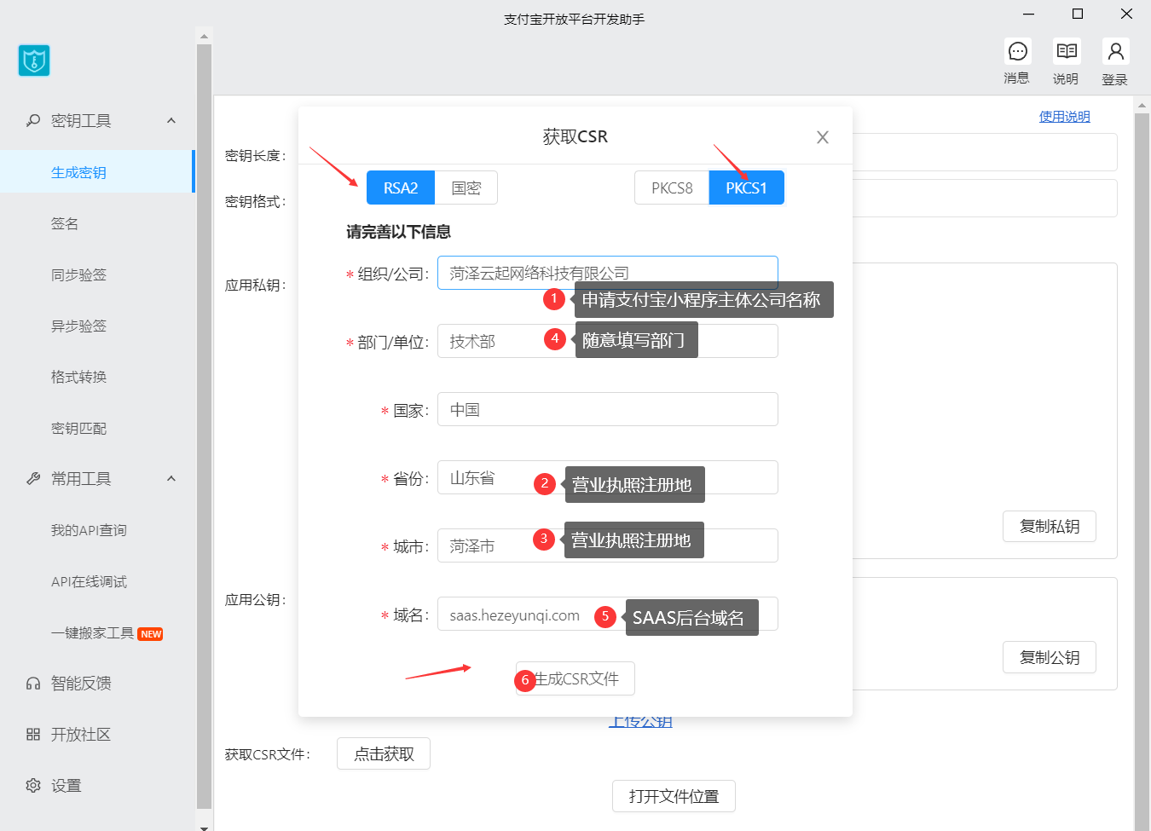The height and width of the screenshot is (831, 1151).
Task: Maximize the application window
Action: click(1078, 14)
